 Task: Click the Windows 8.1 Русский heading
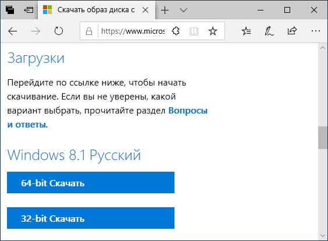pos(74,155)
